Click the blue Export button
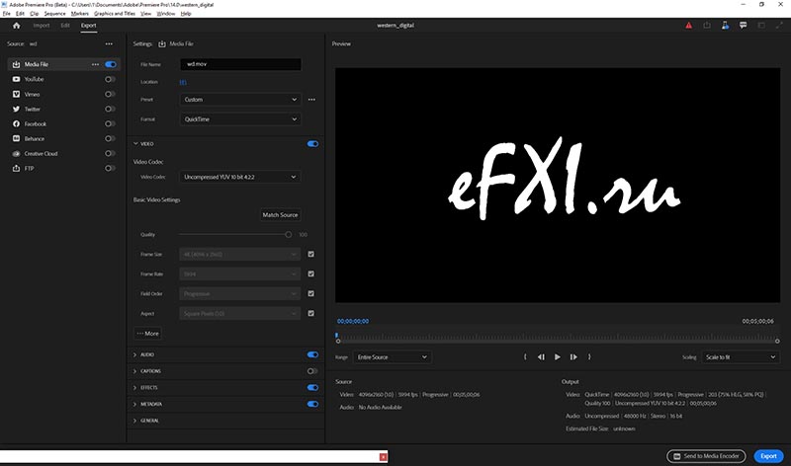The height and width of the screenshot is (466, 791). 769,456
